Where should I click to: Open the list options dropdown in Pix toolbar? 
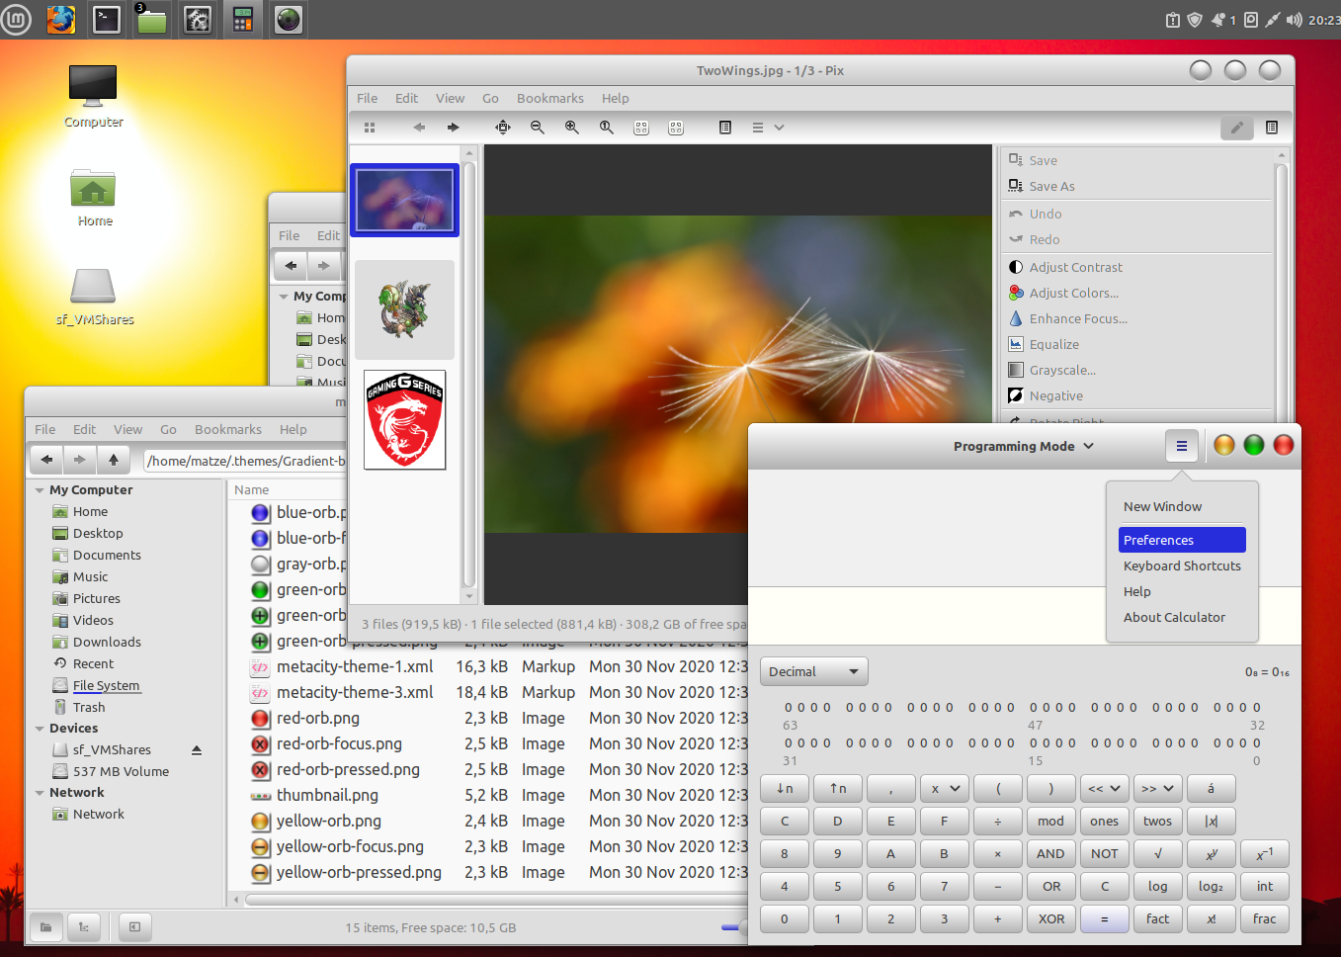coord(768,128)
